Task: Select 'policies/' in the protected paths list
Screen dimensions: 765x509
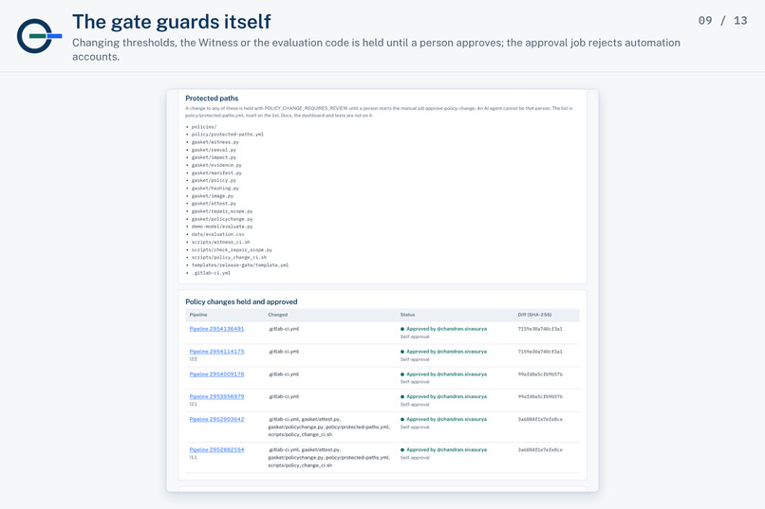Action: [204, 127]
